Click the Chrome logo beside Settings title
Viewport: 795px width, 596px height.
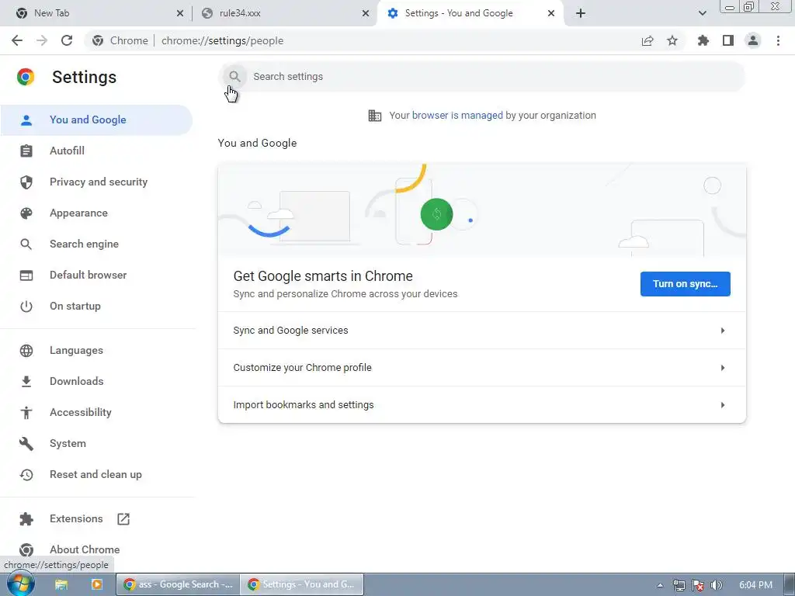point(26,77)
